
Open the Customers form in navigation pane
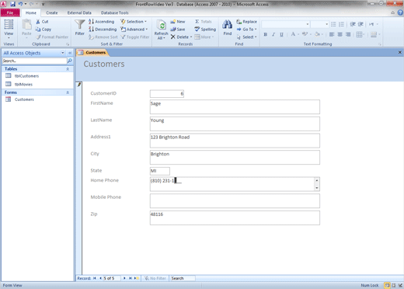24,99
